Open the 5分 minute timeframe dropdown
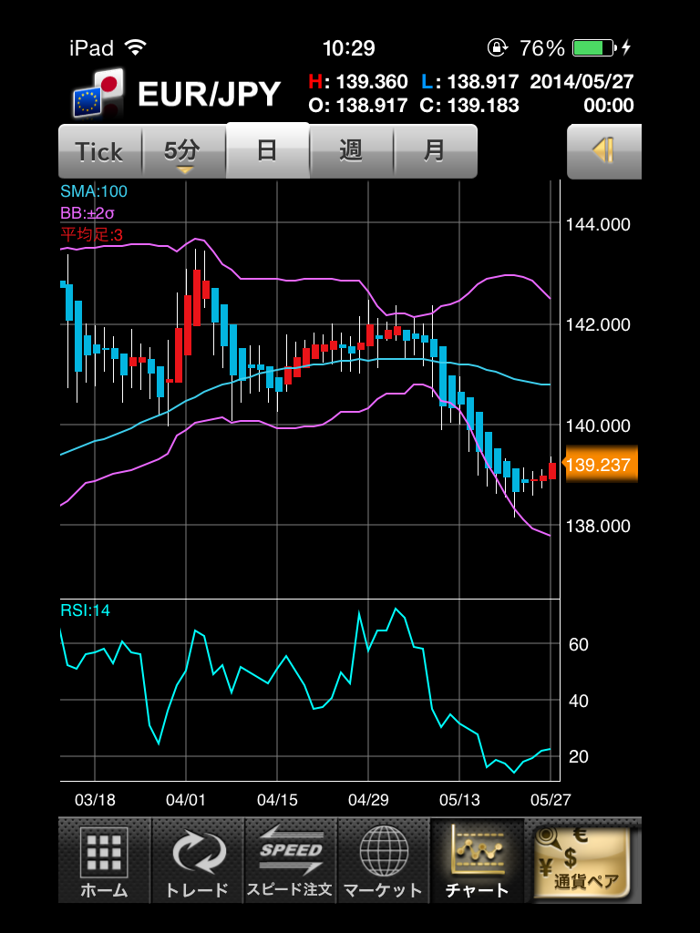Viewport: 700px width, 933px height. click(x=184, y=152)
